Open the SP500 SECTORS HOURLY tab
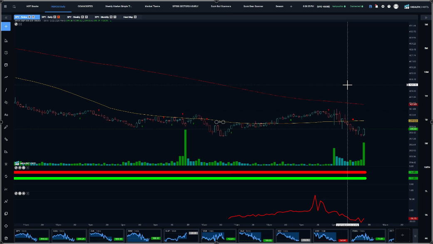The height and width of the screenshot is (244, 433). (185, 6)
